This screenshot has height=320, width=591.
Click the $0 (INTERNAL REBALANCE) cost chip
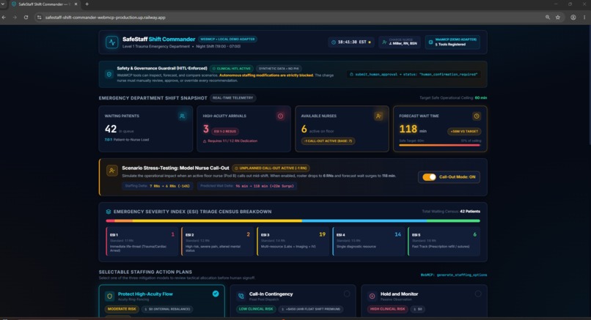(x=167, y=309)
